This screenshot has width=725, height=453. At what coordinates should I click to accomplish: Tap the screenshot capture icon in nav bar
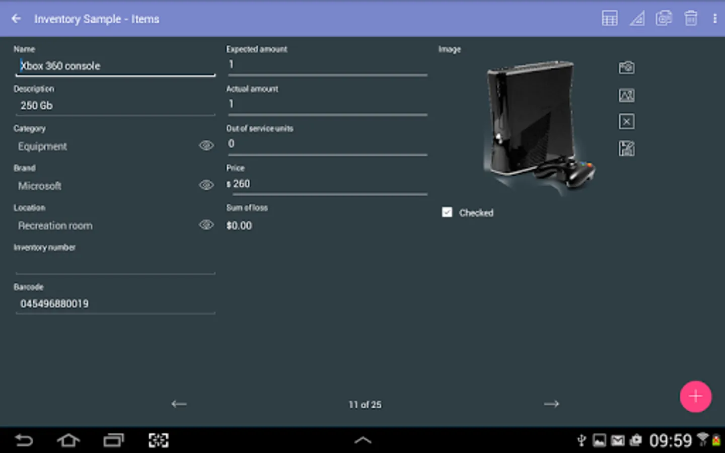(x=159, y=440)
